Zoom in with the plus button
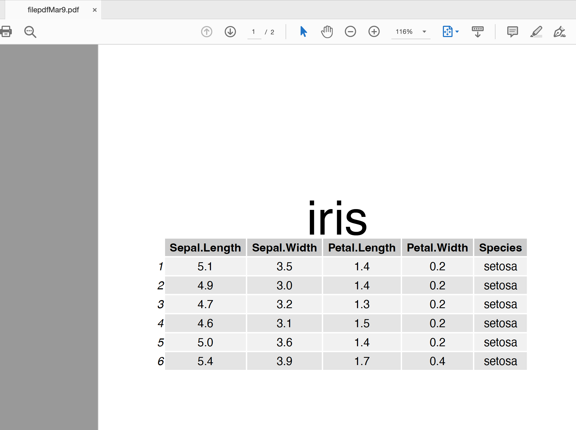 point(374,32)
